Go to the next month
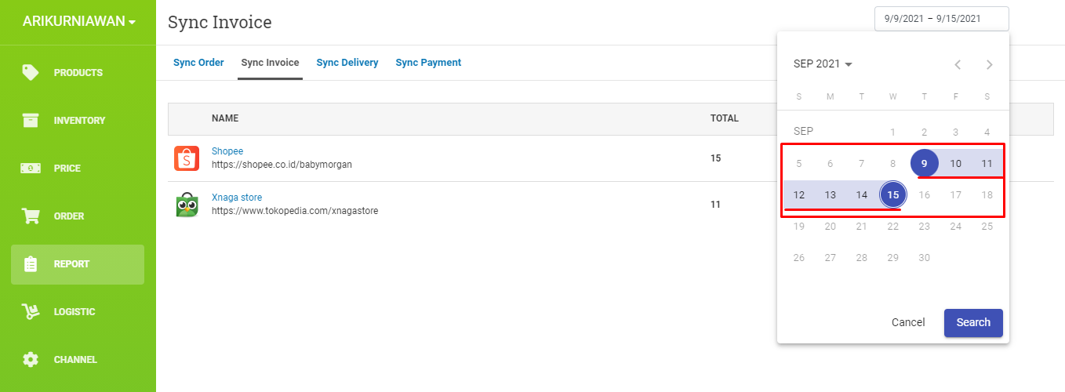The width and height of the screenshot is (1065, 392). 989,64
